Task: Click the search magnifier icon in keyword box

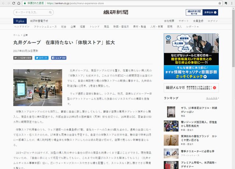Action: 50,12
